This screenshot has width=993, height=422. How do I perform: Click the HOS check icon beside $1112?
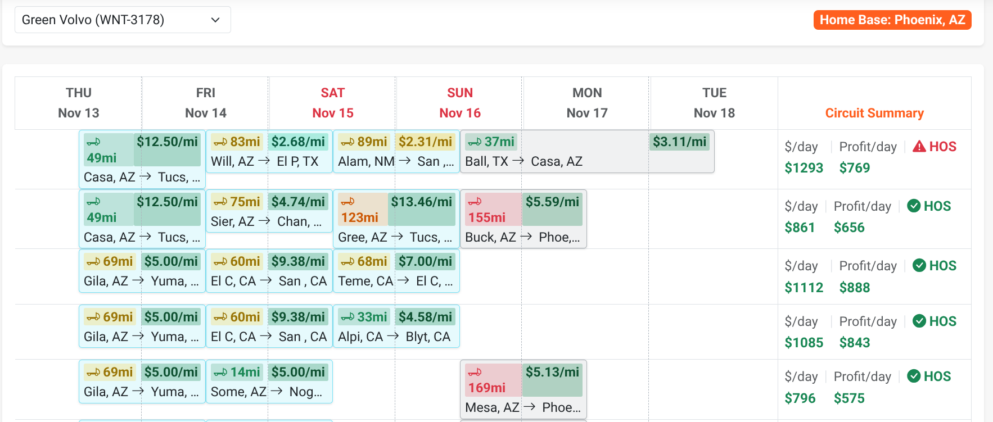[x=919, y=265]
